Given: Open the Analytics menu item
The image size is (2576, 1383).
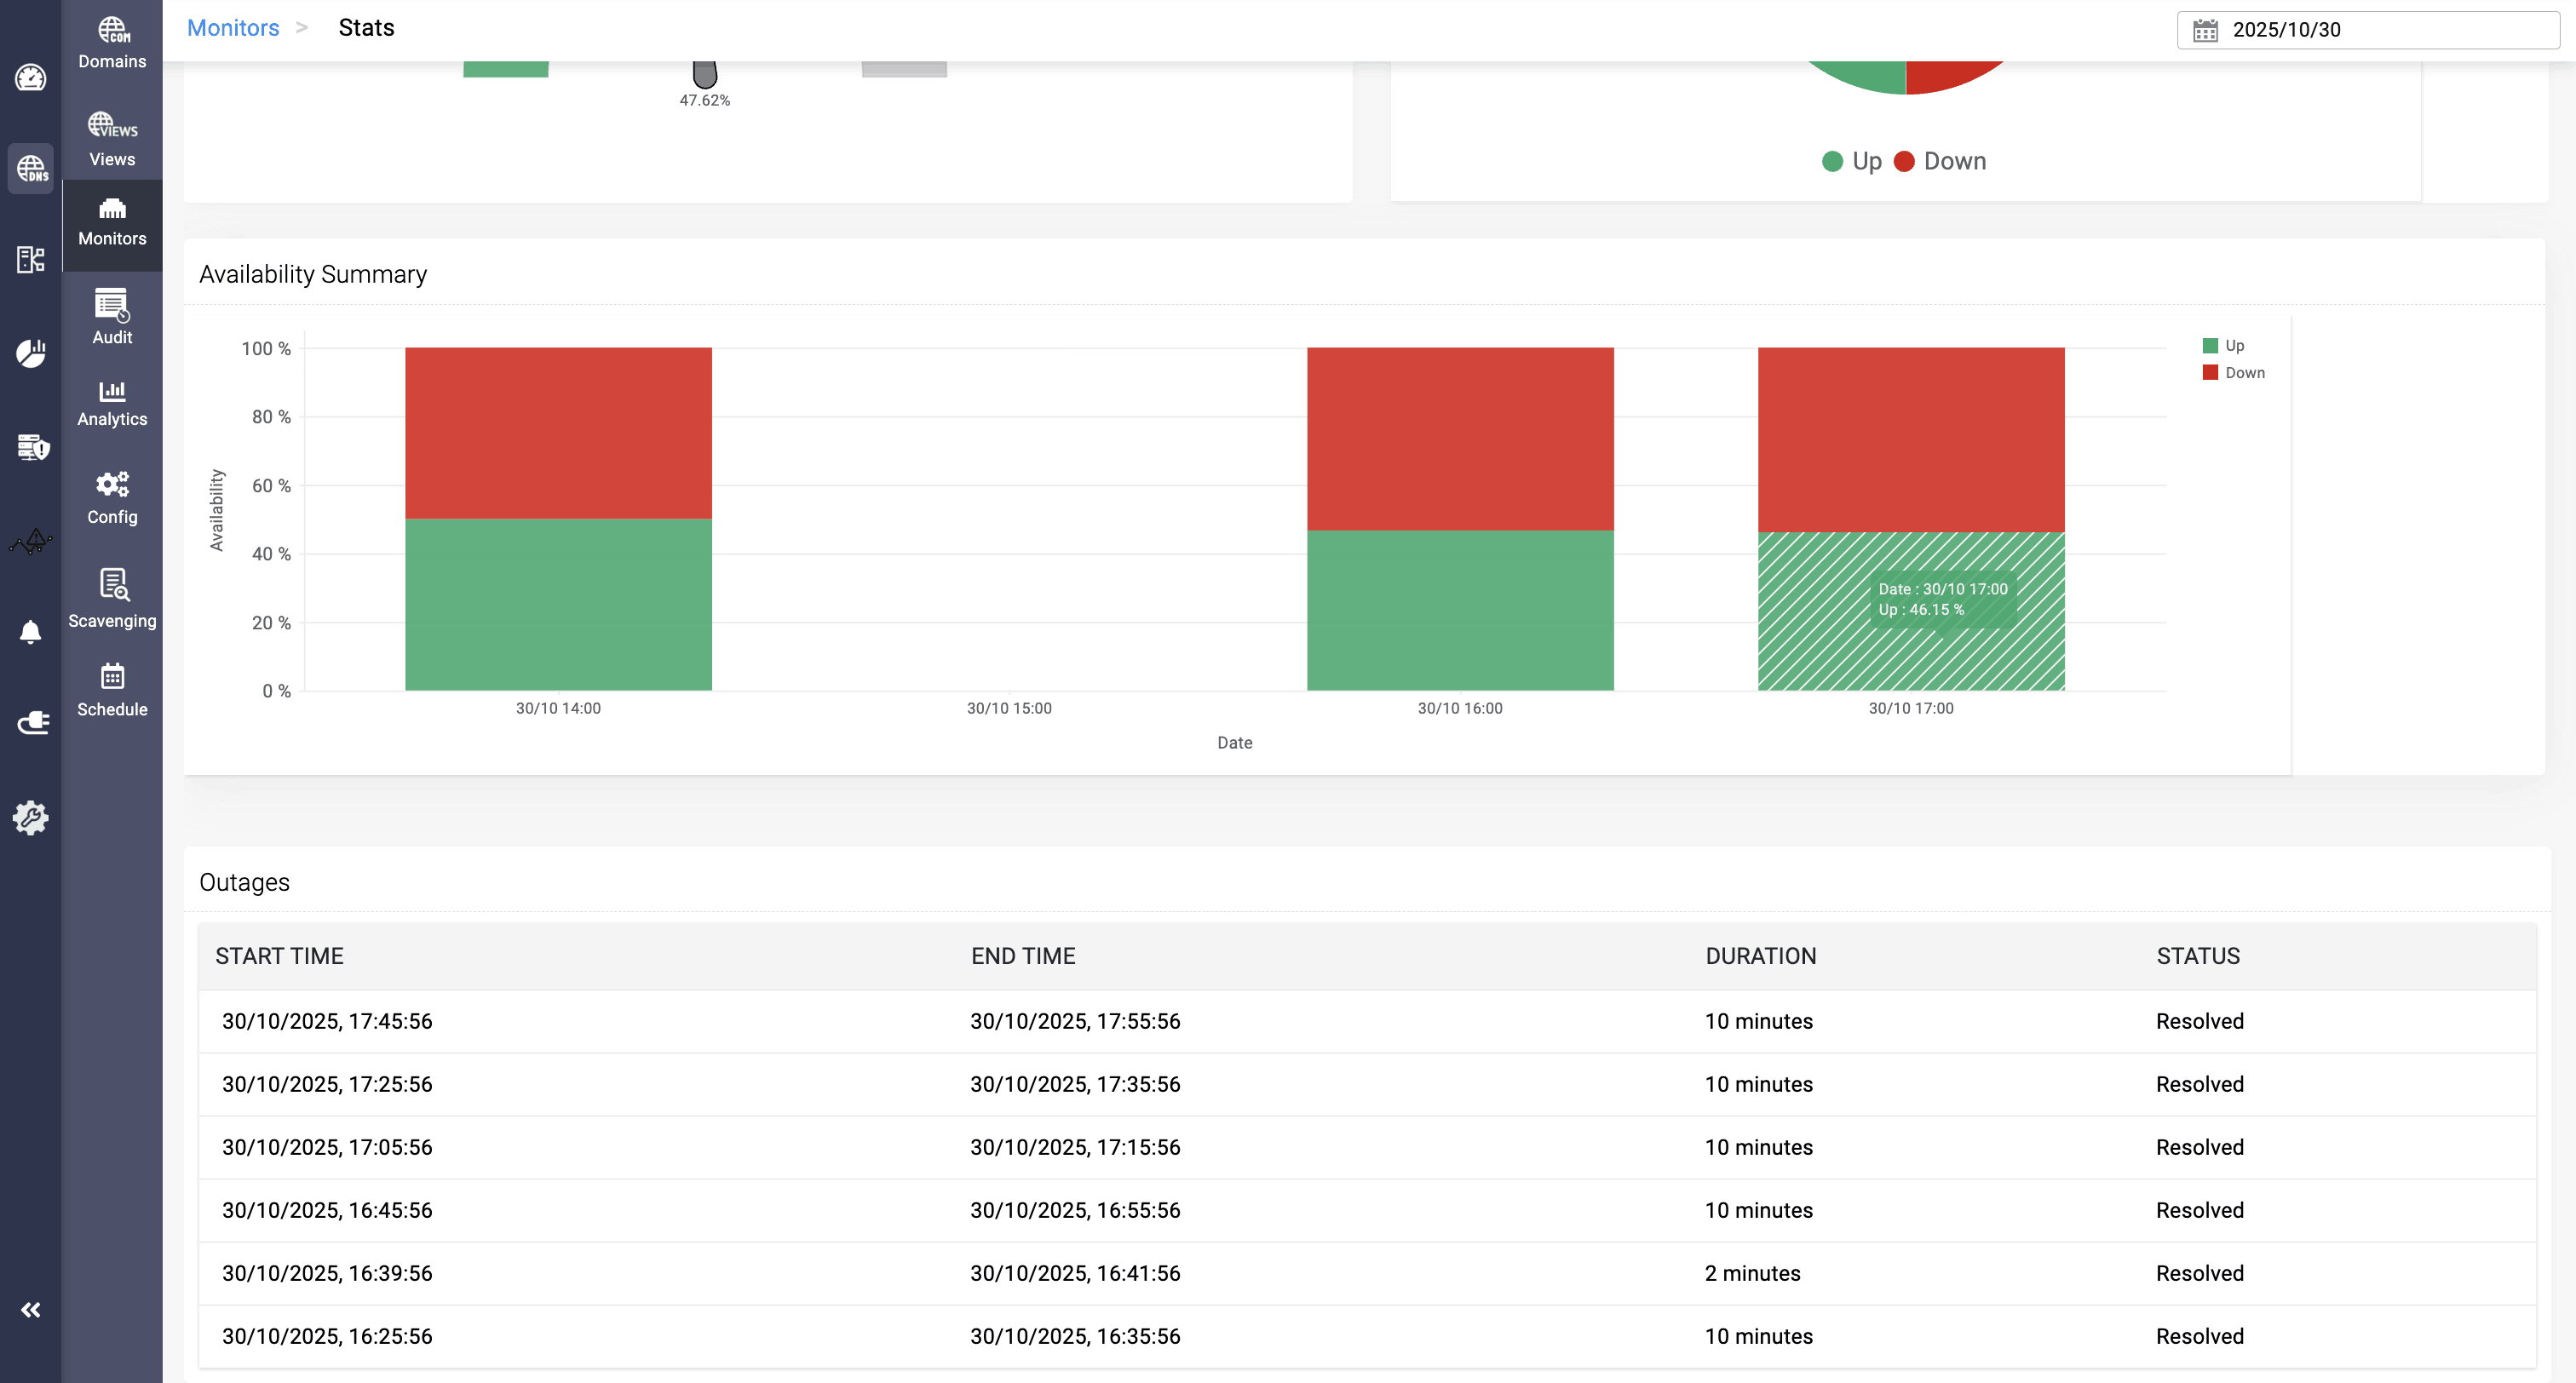Looking at the screenshot, I should pyautogui.click(x=112, y=403).
